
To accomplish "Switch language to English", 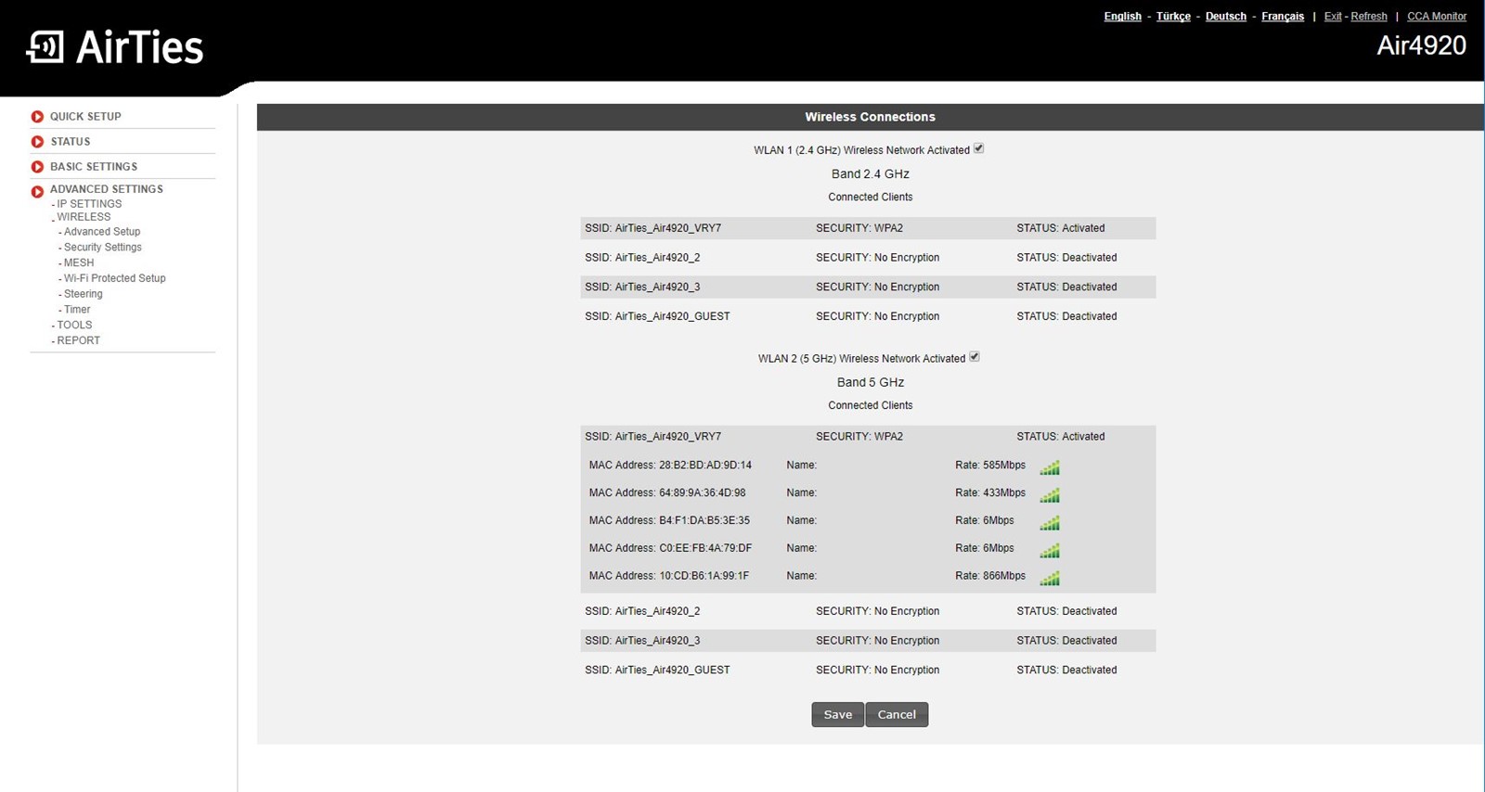I will pyautogui.click(x=1122, y=17).
